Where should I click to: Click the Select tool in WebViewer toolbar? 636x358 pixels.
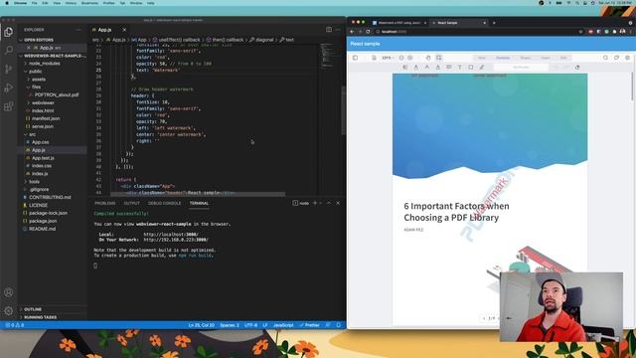[439, 58]
